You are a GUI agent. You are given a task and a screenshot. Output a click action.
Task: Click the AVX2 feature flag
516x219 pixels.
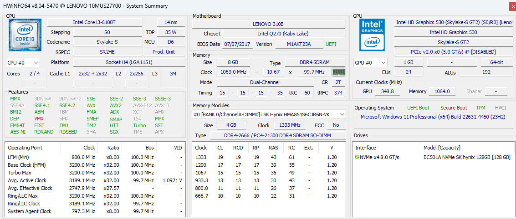pos(116,105)
